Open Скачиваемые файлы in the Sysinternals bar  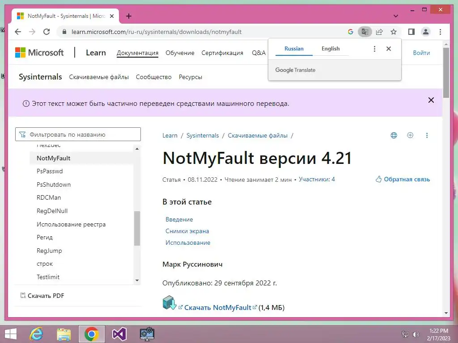pyautogui.click(x=99, y=77)
